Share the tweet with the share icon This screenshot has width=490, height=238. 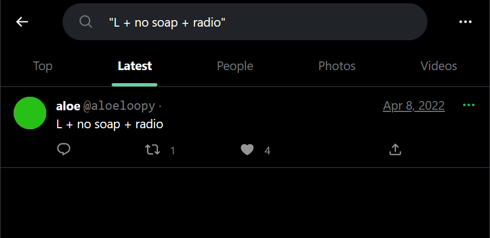pyautogui.click(x=395, y=149)
